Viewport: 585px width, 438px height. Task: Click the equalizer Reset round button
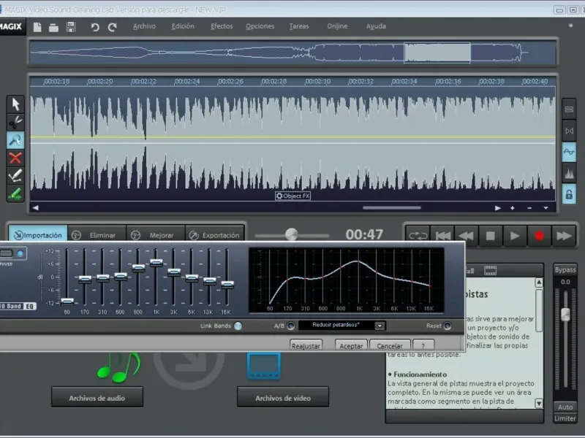click(448, 326)
